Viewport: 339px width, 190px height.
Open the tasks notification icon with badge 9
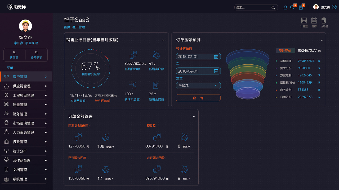pos(301,7)
